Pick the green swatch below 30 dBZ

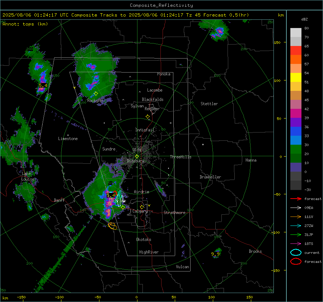[296, 149]
